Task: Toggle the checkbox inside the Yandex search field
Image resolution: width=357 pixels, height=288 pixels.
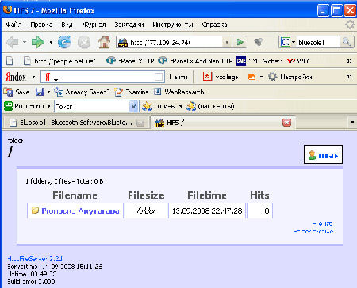Action: 159,77
